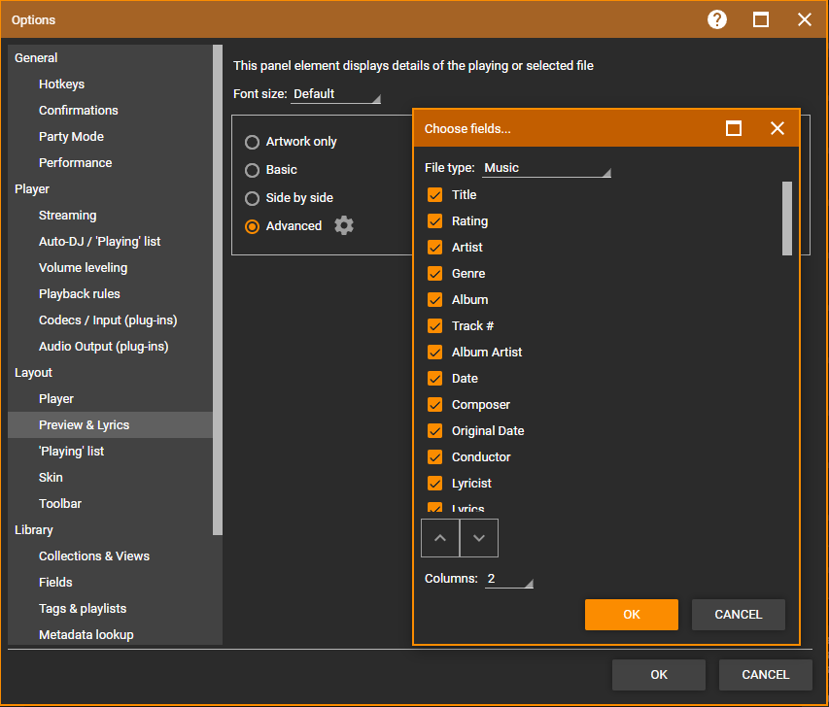This screenshot has width=829, height=707.
Task: Open Playback rules page
Action: click(80, 294)
